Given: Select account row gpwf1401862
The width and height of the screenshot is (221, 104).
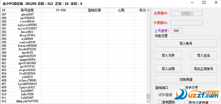Looking at the screenshot, I should (x=73, y=63).
